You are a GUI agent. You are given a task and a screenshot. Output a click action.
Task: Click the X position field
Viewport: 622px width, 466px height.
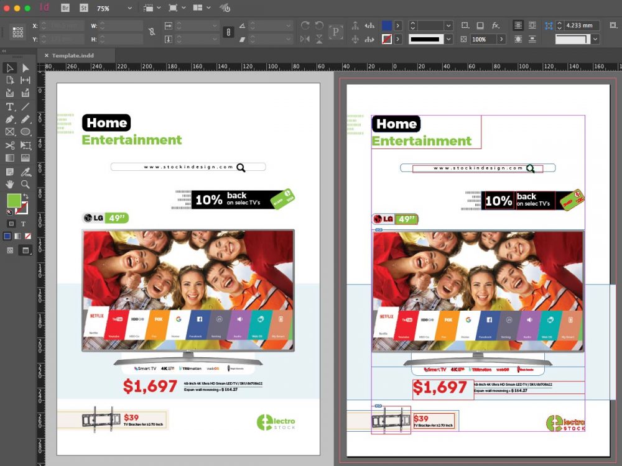(62, 25)
